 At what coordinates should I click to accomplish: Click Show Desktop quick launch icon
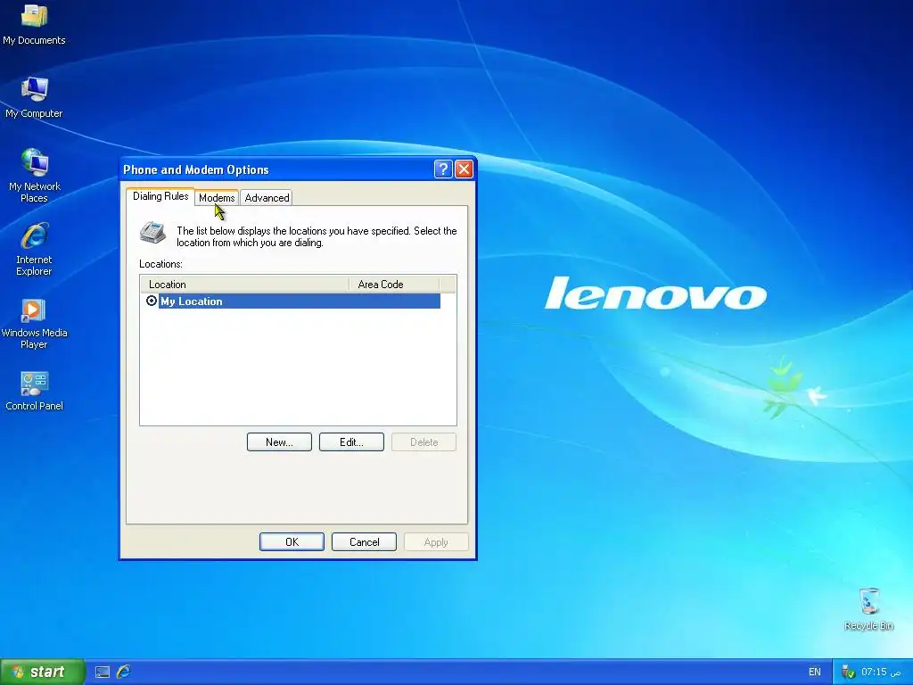103,673
